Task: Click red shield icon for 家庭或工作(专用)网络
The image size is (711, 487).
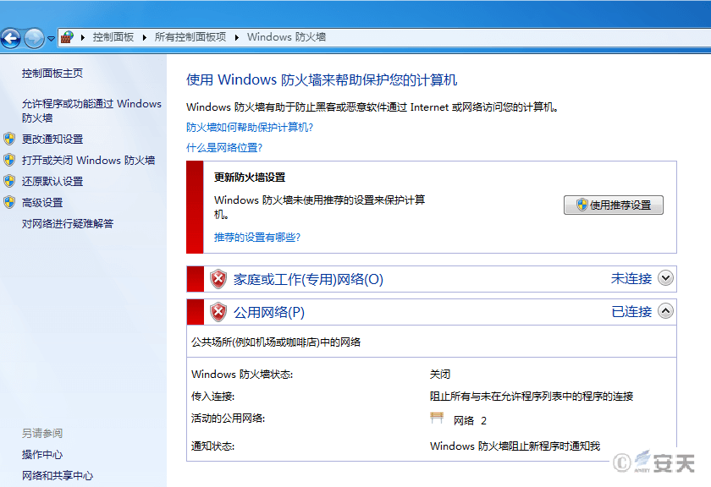Action: point(218,279)
